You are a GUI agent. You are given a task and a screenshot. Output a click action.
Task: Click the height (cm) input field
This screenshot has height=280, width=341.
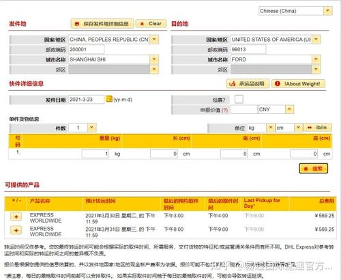coord(304,154)
